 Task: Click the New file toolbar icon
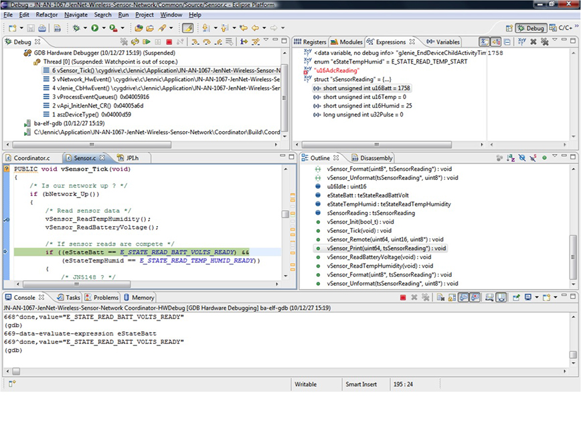[12, 28]
